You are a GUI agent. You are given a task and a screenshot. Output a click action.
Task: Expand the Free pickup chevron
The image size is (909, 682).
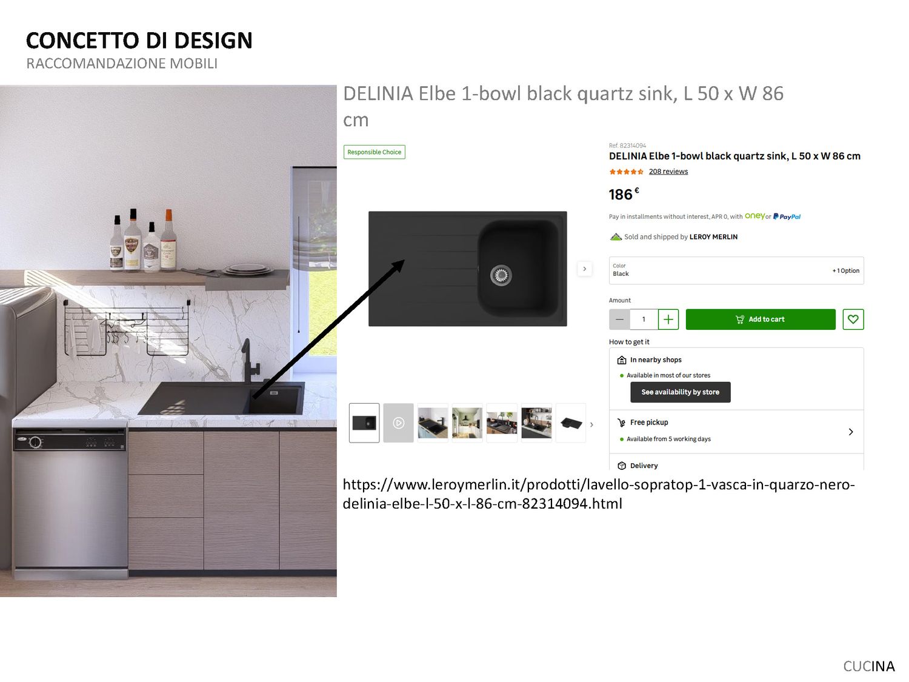[x=851, y=432]
